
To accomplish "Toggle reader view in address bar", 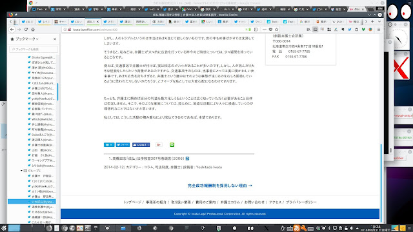I will click(256, 30).
